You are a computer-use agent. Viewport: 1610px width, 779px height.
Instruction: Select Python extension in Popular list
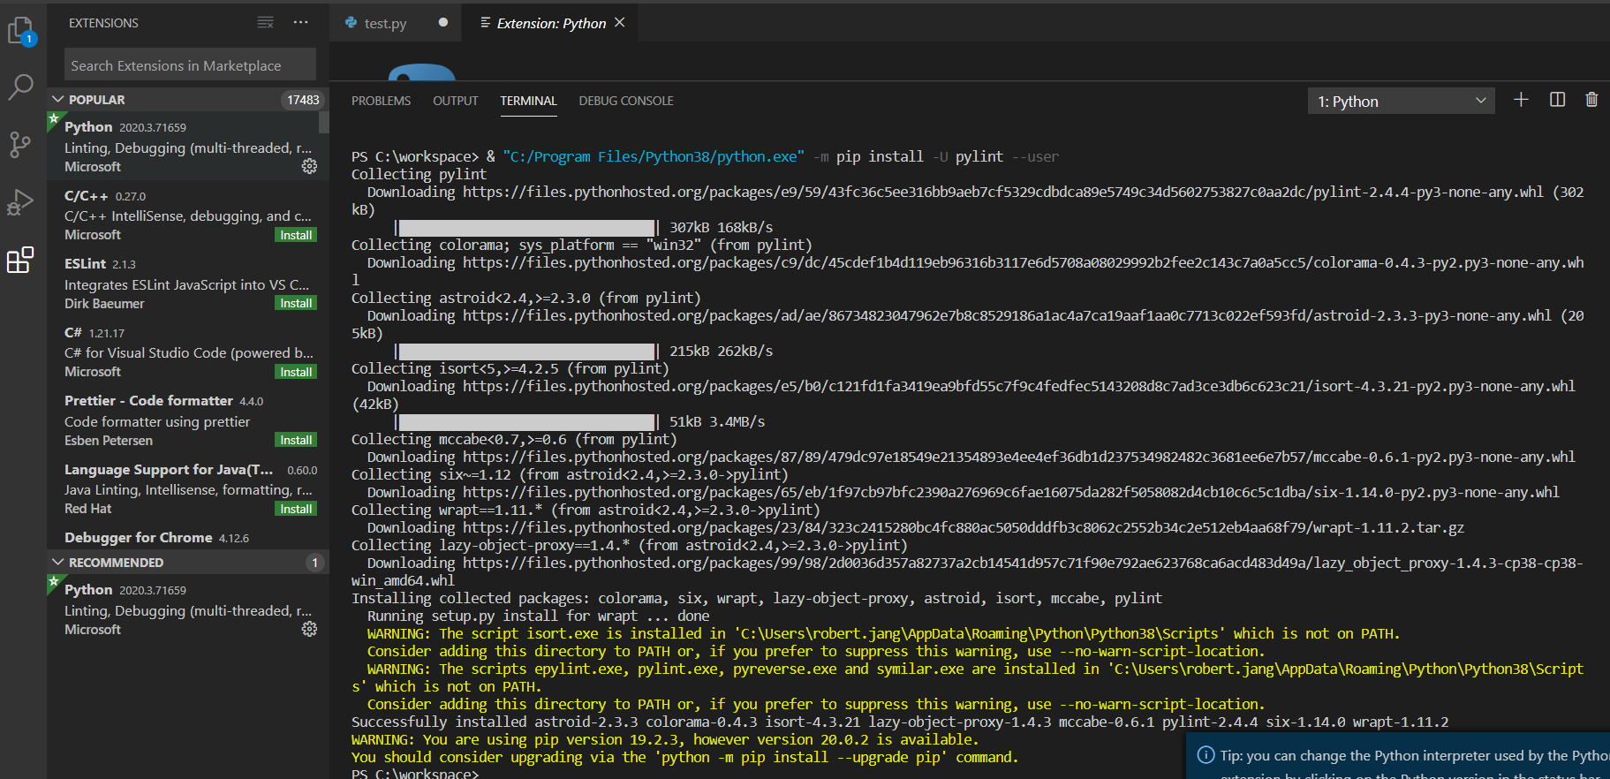pyautogui.click(x=188, y=146)
